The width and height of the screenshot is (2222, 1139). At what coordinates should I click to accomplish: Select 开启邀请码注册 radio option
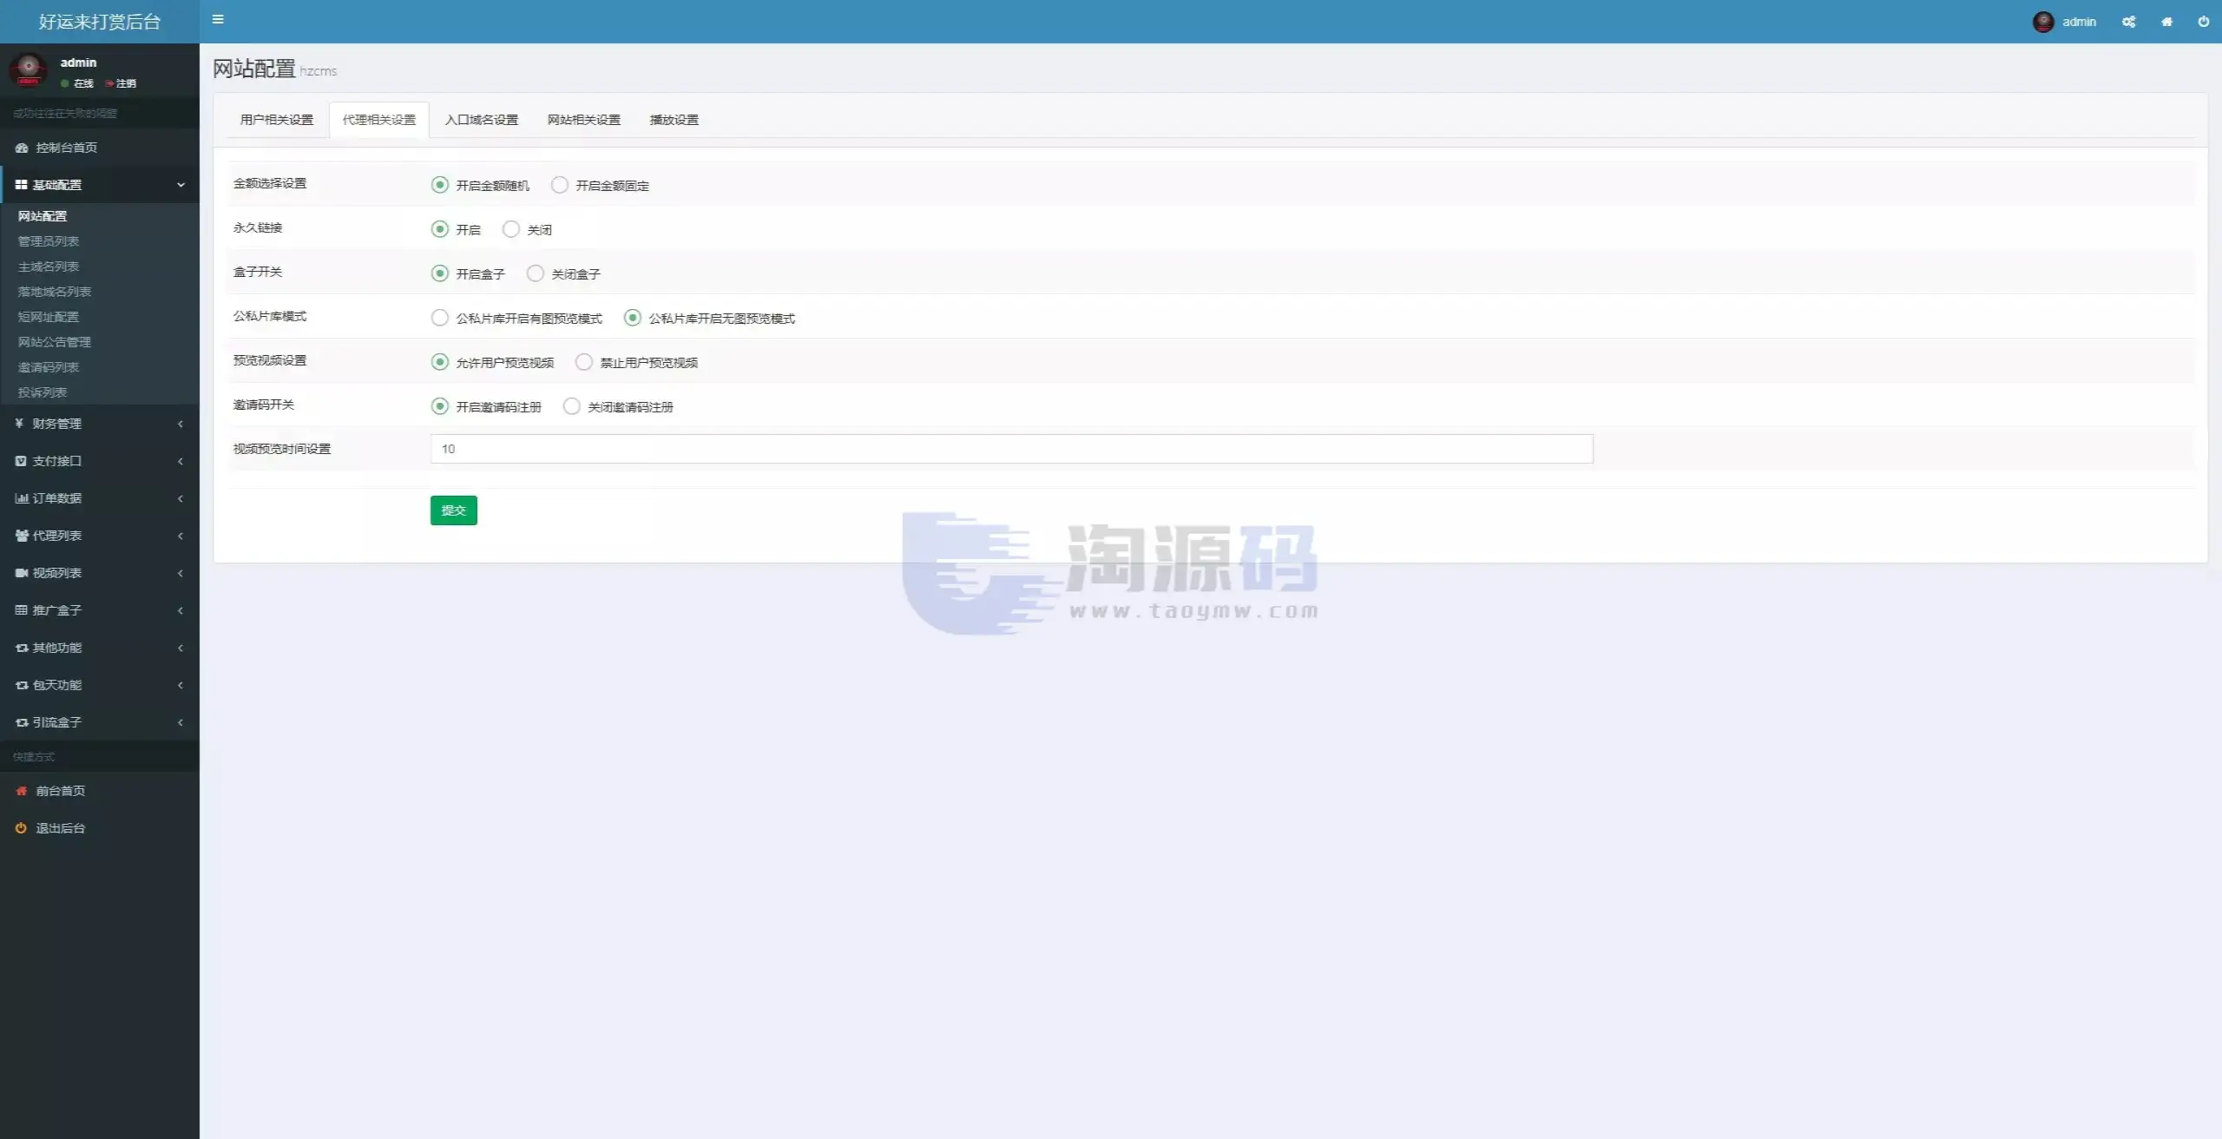coord(440,406)
